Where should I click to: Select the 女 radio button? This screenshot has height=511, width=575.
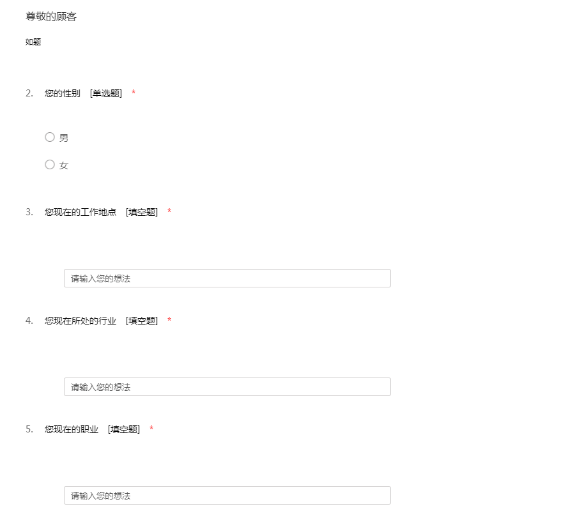tap(50, 165)
